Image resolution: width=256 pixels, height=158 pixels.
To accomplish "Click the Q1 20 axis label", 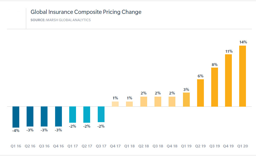I will [x=243, y=146].
